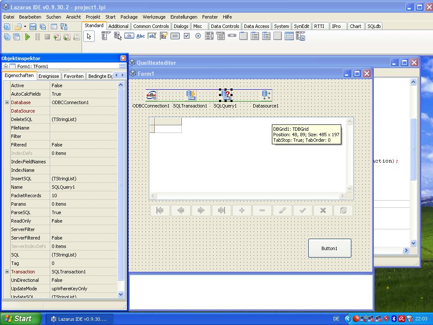Pick the TRadioButton palette component
The height and width of the screenshot is (325, 433).
click(x=198, y=36)
